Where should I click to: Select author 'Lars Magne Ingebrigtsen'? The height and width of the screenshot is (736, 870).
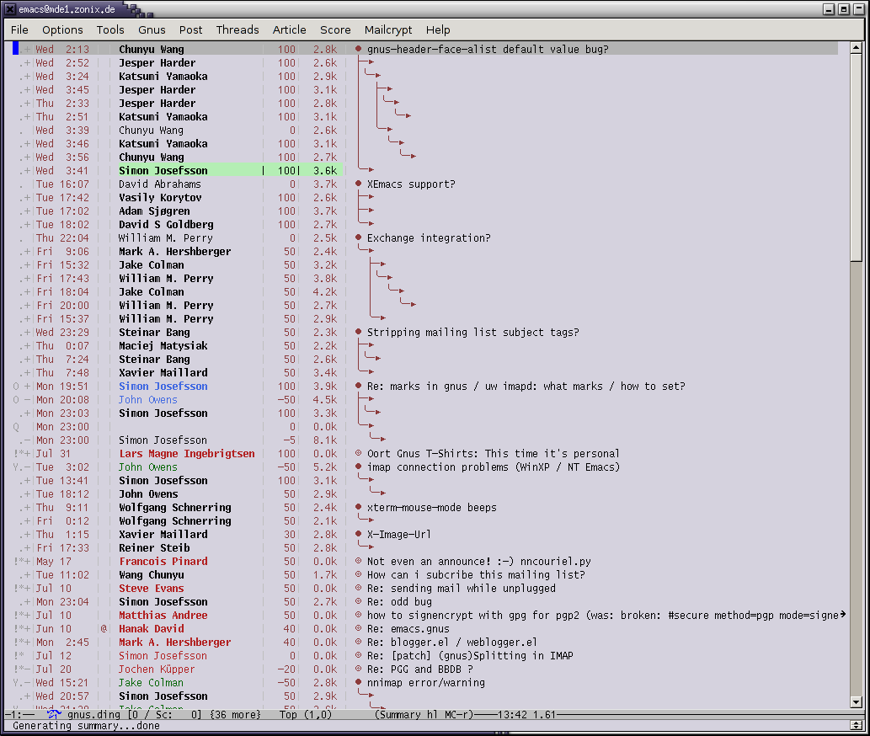(187, 453)
